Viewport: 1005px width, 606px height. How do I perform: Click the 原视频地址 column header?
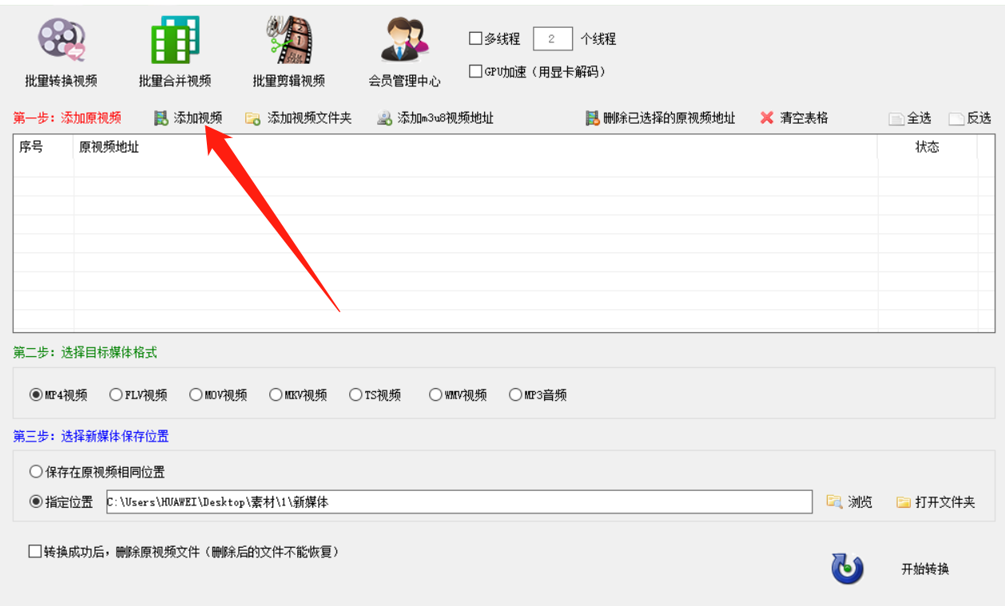475,147
